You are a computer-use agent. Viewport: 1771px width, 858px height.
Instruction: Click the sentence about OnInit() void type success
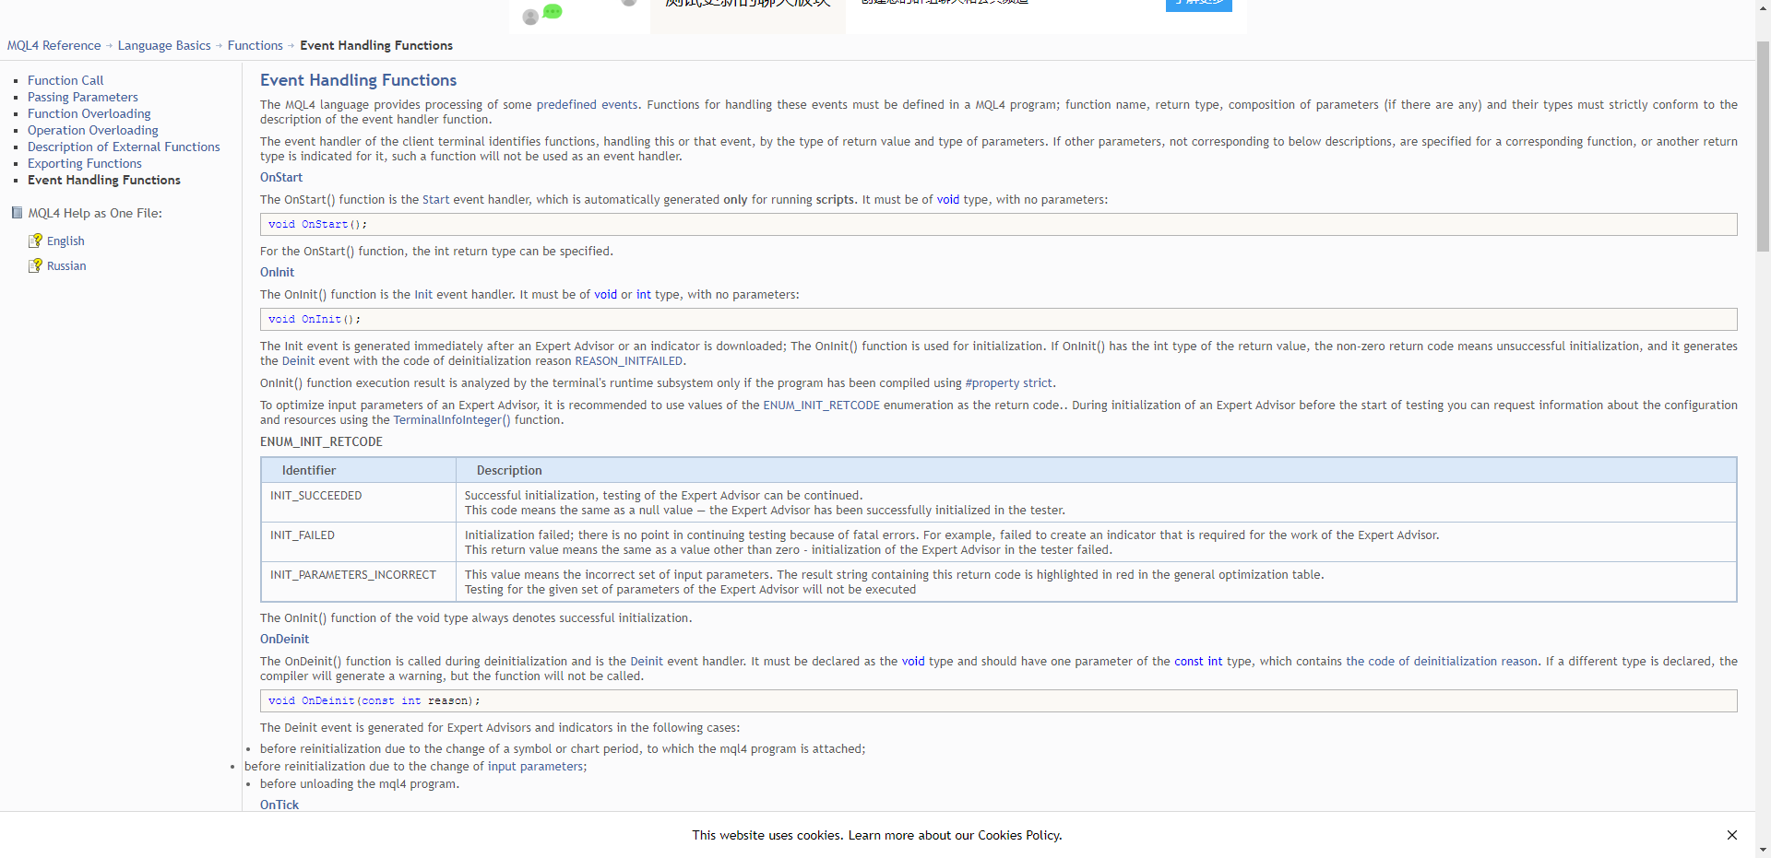pos(476,617)
